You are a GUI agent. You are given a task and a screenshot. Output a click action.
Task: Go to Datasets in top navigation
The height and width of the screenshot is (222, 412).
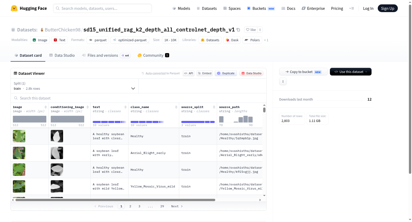207,8
